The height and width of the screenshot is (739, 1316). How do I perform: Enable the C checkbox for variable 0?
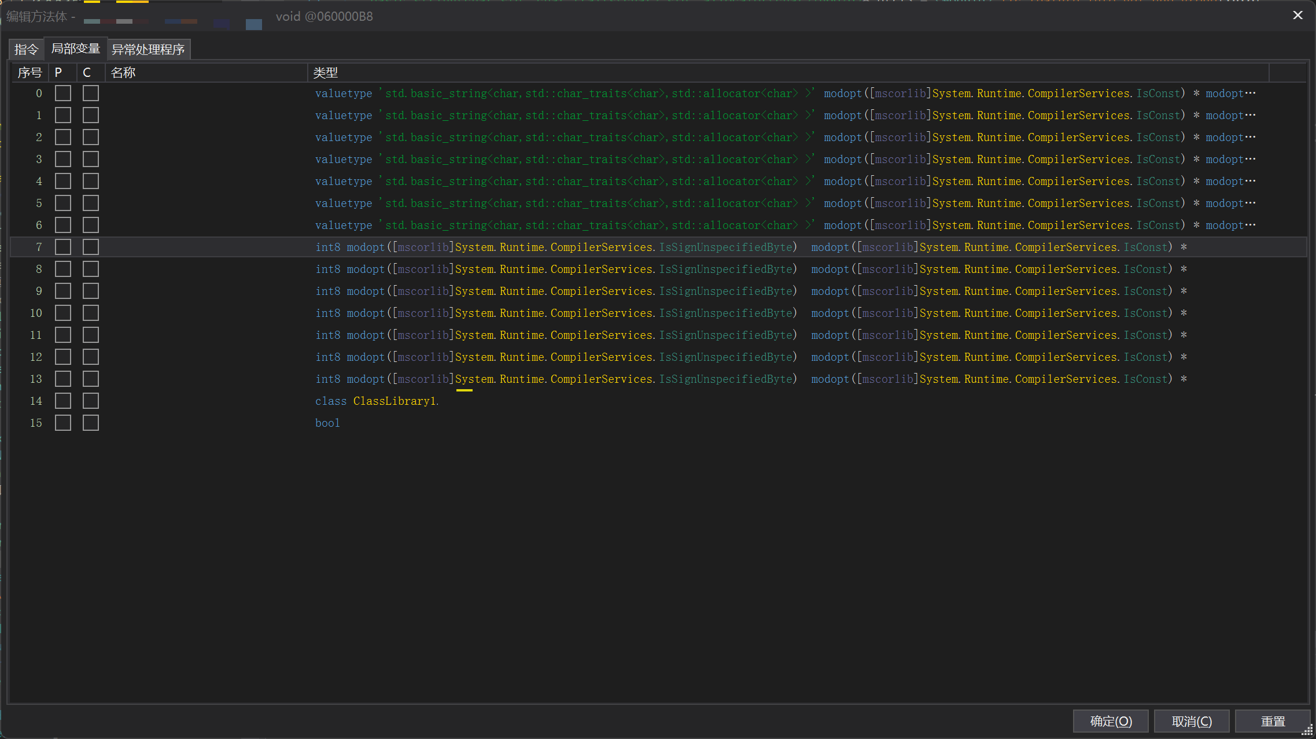[x=90, y=93]
